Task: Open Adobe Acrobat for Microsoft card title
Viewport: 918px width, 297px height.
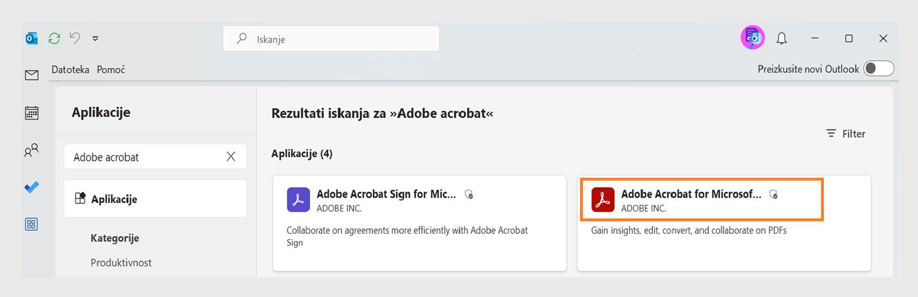Action: pyautogui.click(x=691, y=194)
